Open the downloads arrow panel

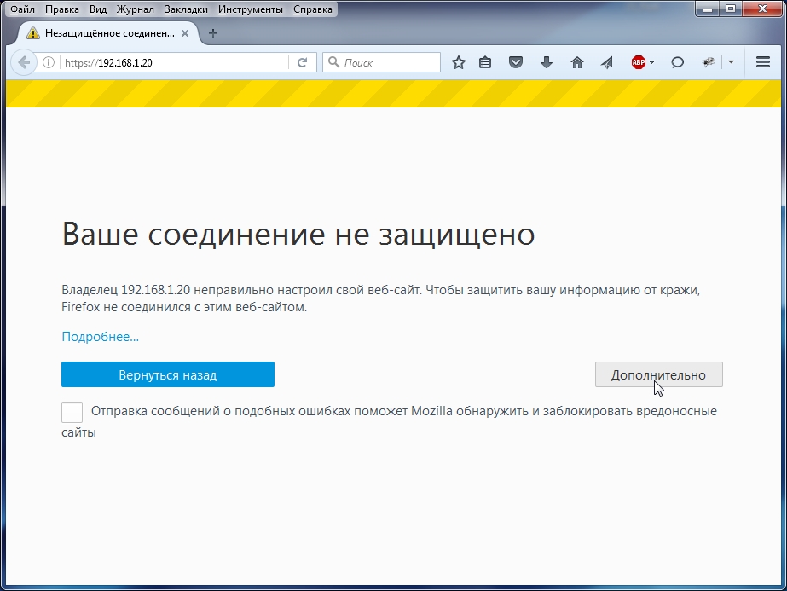tap(546, 63)
